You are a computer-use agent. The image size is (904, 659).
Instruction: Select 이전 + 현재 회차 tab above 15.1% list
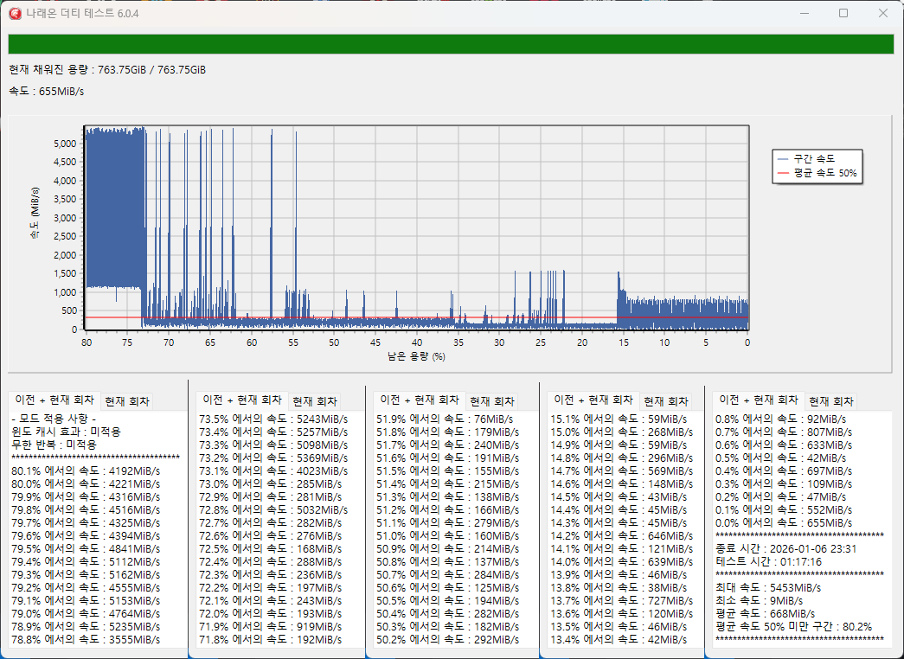point(593,400)
